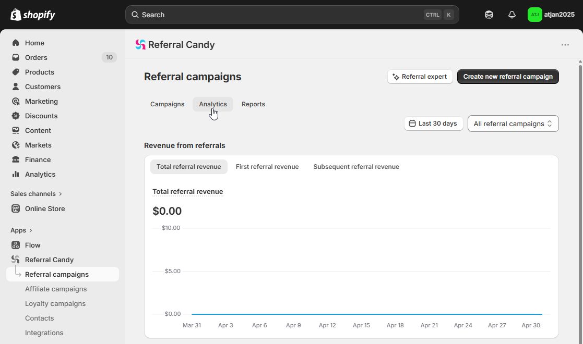Viewport: 583px width, 344px height.
Task: Switch to the Reports tab
Action: click(253, 104)
